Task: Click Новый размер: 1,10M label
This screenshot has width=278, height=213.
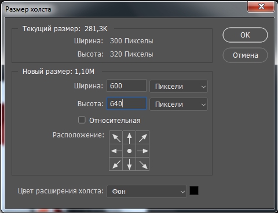Action: coord(58,72)
